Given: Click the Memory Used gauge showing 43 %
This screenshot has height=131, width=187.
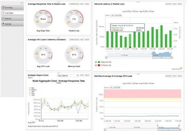Looking at the screenshot, I should point(74,55).
